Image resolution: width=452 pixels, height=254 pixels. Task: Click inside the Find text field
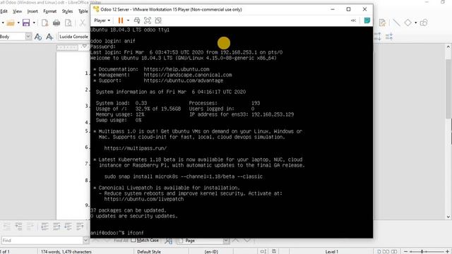(42, 240)
